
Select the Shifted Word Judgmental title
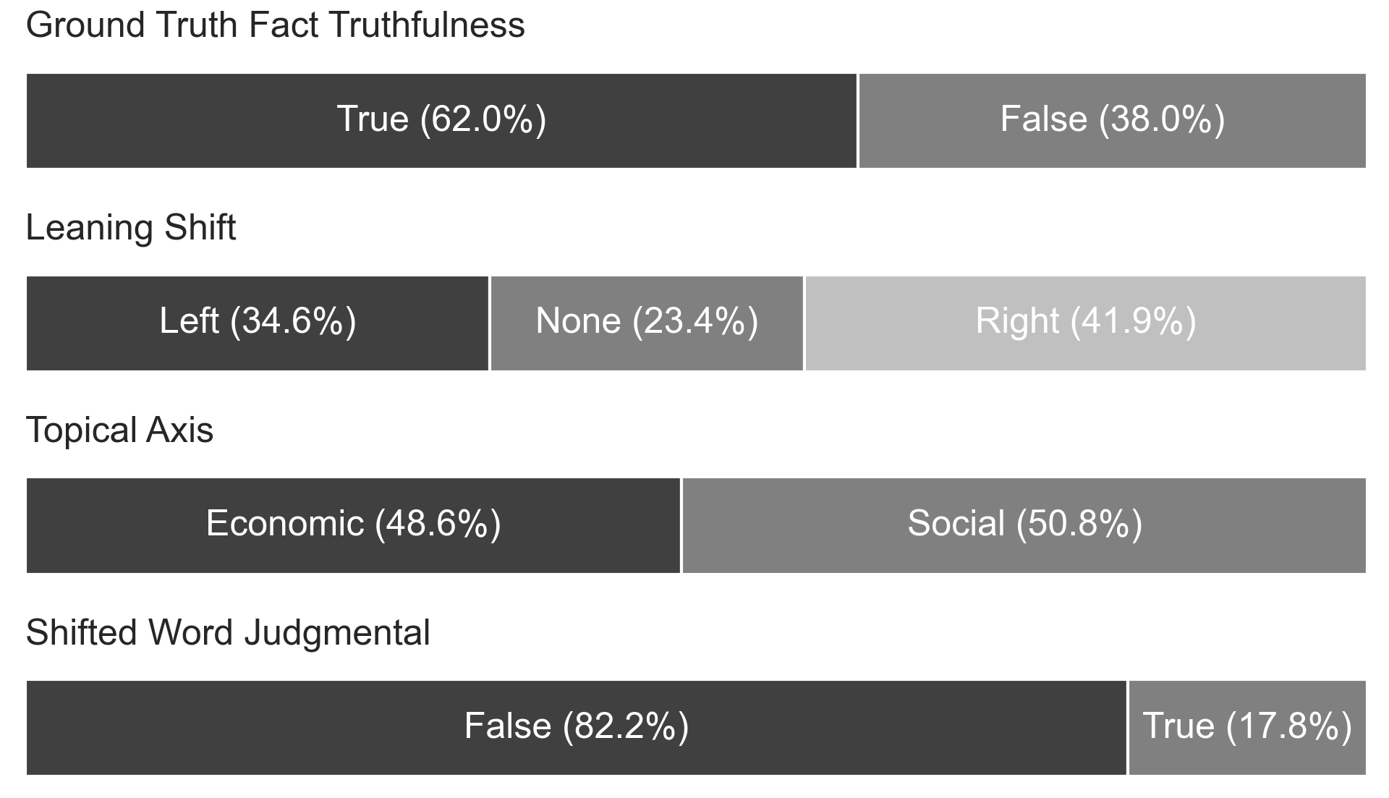[228, 633]
